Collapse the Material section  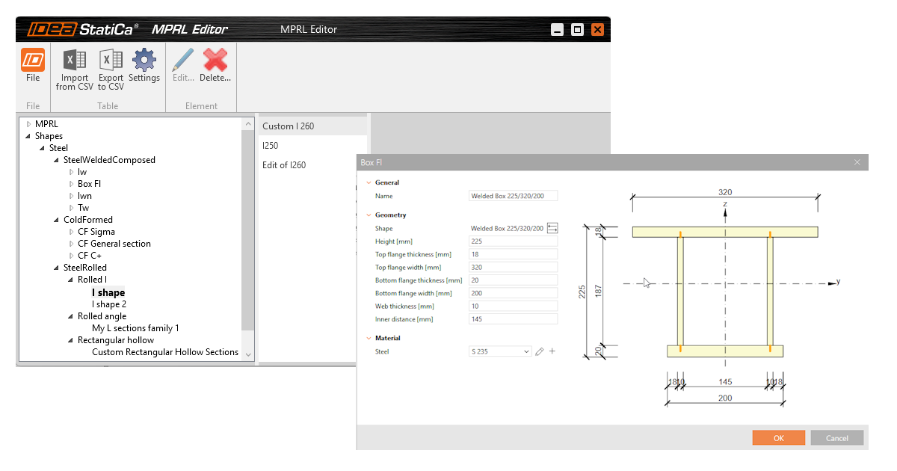[x=369, y=337]
